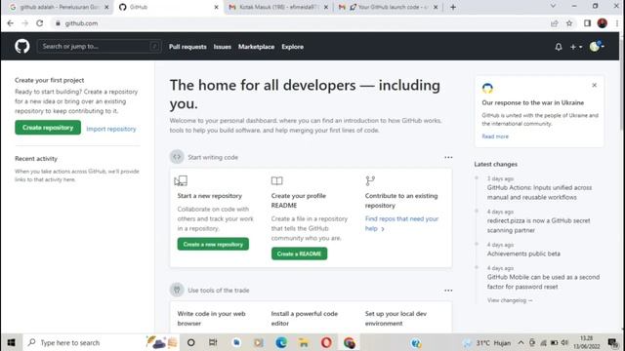Viewport: 625px width, 351px height.
Task: Close the GitHub browser tab
Action: 217,7
